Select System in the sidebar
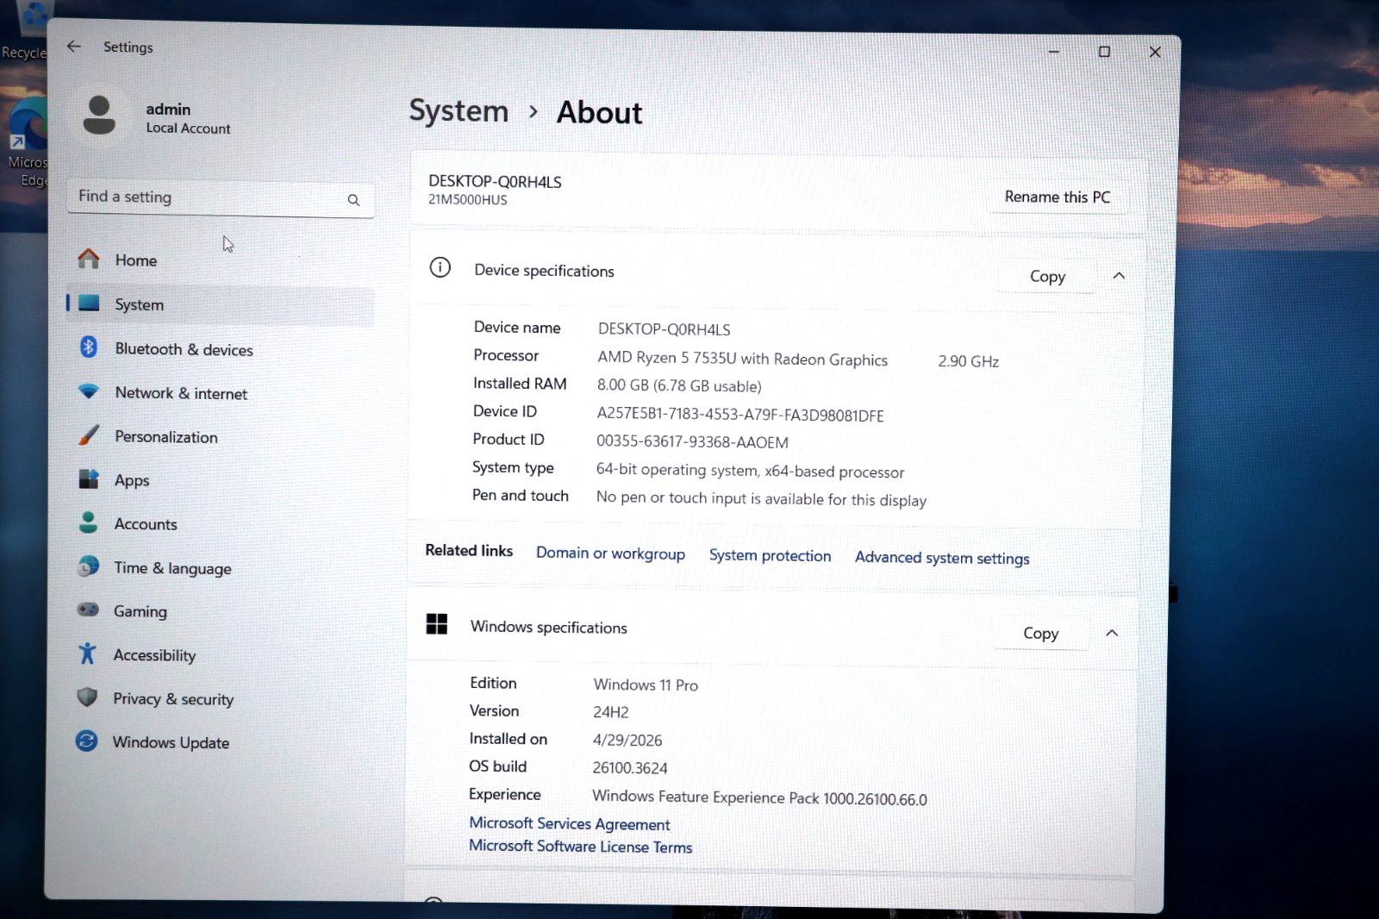The image size is (1379, 919). [x=220, y=304]
